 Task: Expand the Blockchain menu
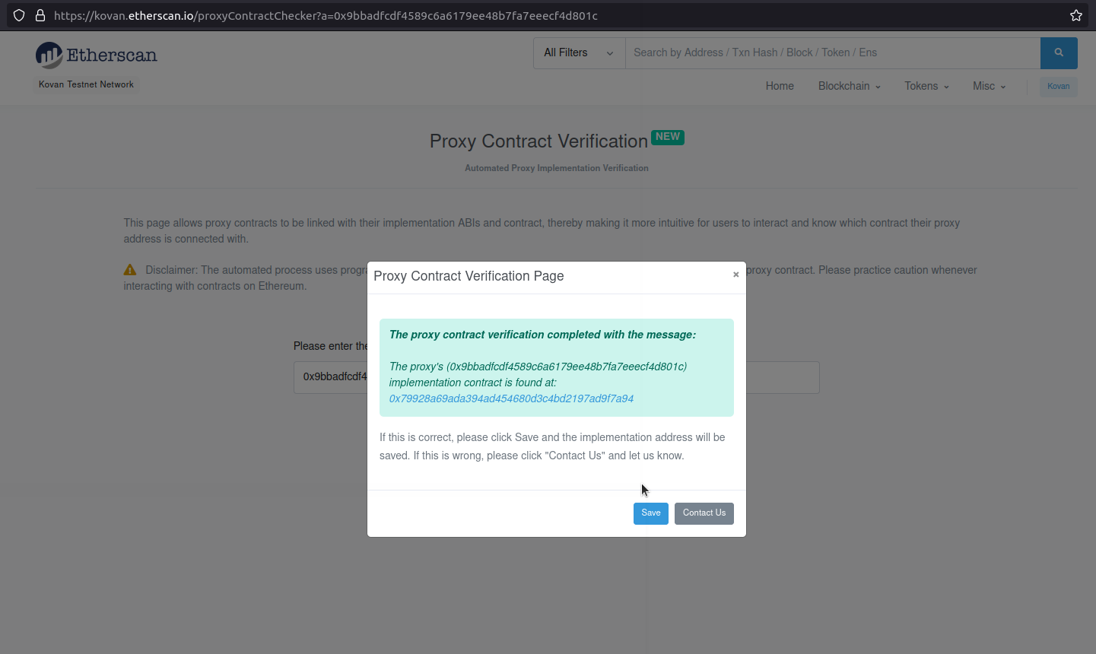pyautogui.click(x=849, y=86)
